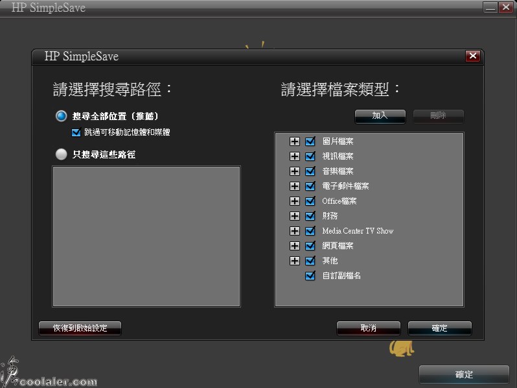The width and height of the screenshot is (517, 388).
Task: Select the 電子郵件檔案 label
Action: click(345, 186)
